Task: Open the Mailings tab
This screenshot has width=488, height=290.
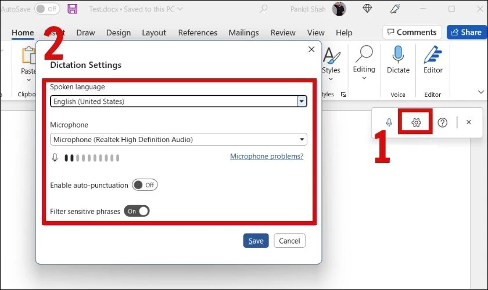Action: (243, 32)
